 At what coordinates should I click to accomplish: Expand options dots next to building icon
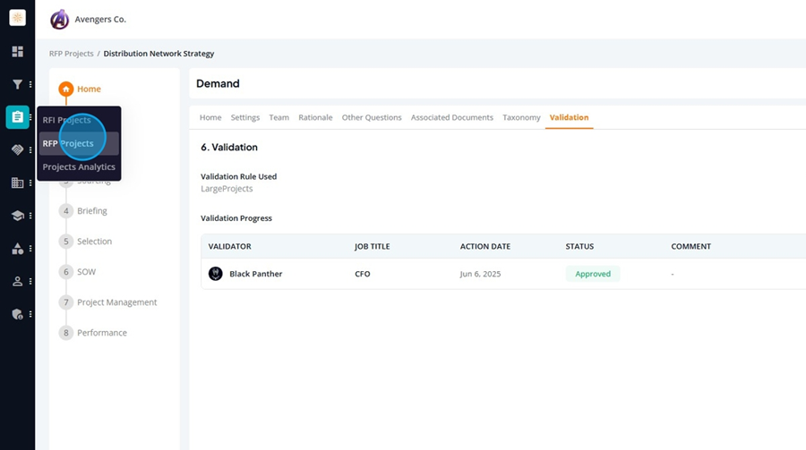tap(30, 183)
